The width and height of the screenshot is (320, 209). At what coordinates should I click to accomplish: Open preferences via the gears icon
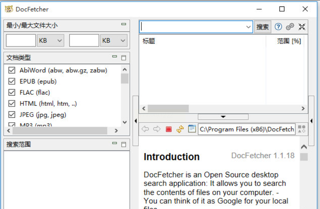(290, 27)
